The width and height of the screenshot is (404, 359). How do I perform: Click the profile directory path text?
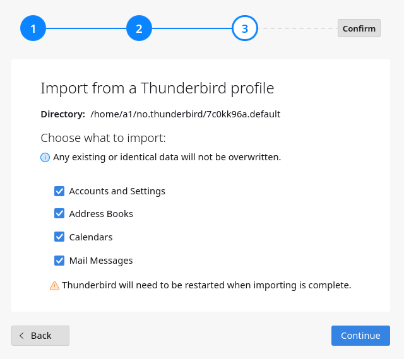185,114
